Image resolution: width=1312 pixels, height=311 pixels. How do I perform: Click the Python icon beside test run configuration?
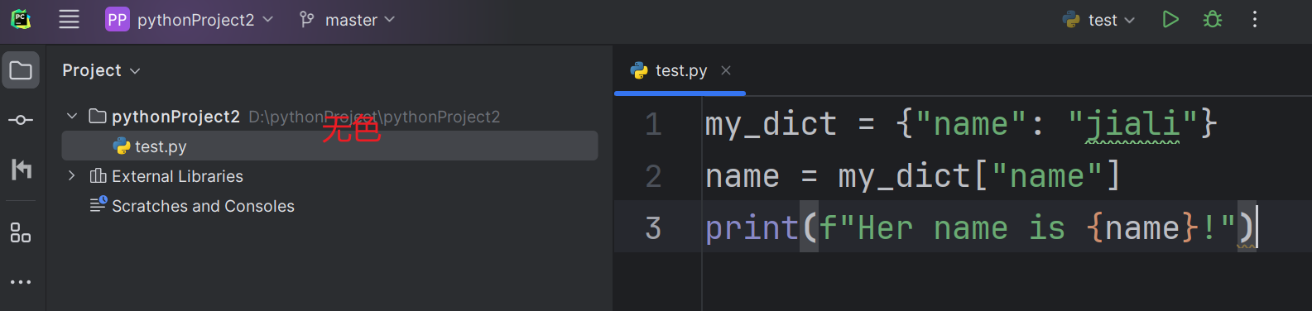[1071, 20]
